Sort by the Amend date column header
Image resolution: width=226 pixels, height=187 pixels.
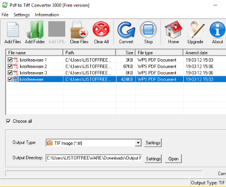(x=205, y=53)
